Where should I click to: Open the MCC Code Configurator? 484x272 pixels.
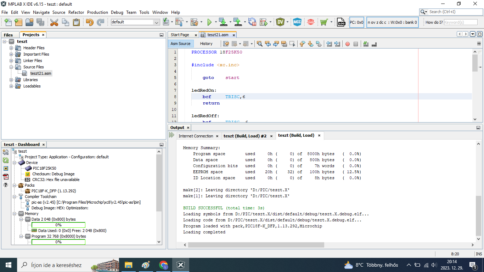297,22
